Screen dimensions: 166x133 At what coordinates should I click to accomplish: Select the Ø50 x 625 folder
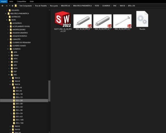click(x=18, y=117)
